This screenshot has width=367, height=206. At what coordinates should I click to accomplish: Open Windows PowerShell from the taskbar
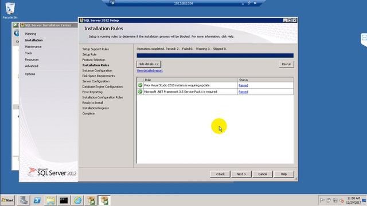(x=37, y=200)
